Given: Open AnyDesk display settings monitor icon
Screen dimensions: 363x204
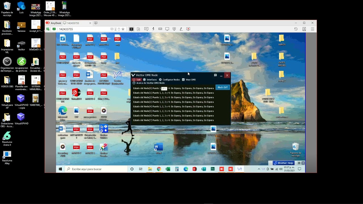Looking at the screenshot, I should pos(167,29).
